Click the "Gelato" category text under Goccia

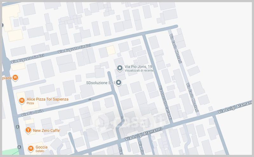click(x=40, y=151)
